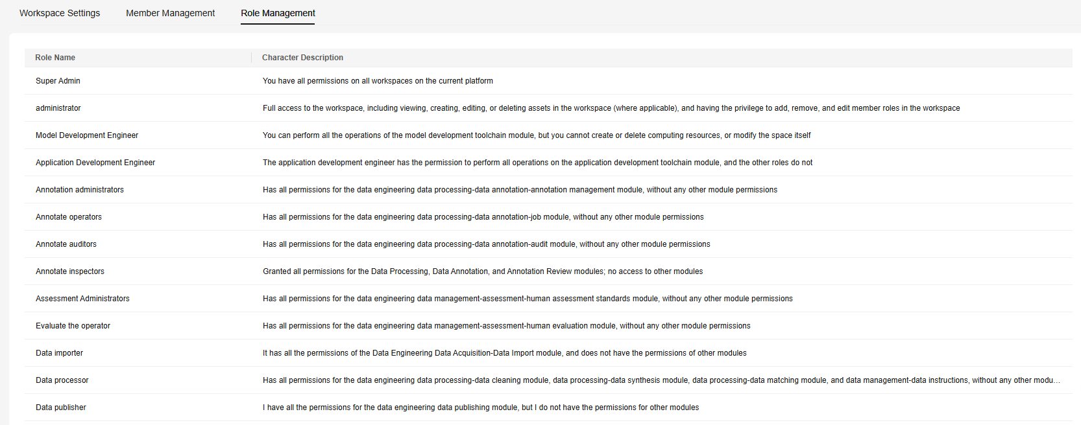
Task: Select the Data publisher role name
Action: (61, 408)
